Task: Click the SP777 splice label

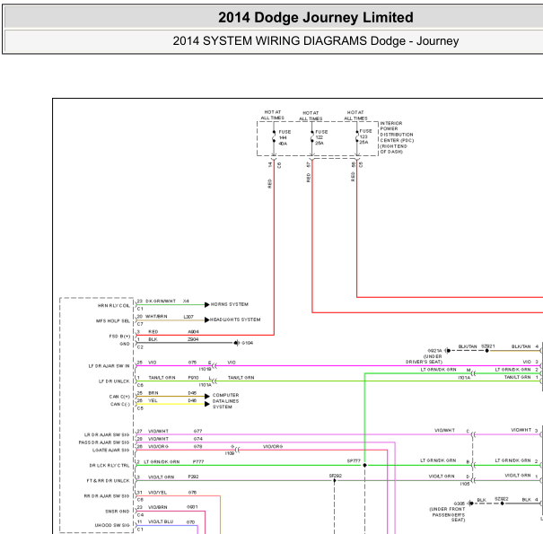Action: coord(354,461)
